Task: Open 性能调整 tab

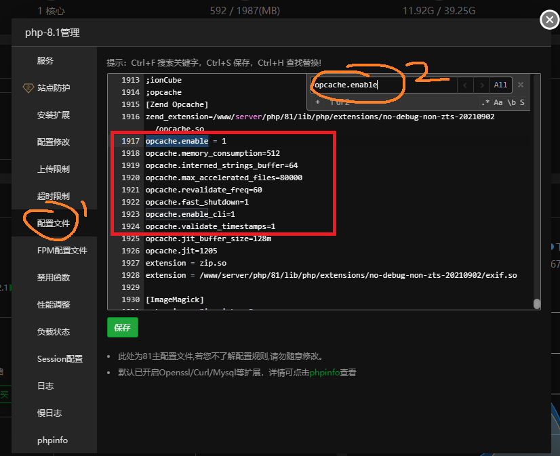Action: 54,305
